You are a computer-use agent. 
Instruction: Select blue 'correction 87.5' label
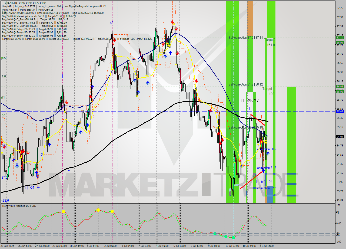coord(267,188)
